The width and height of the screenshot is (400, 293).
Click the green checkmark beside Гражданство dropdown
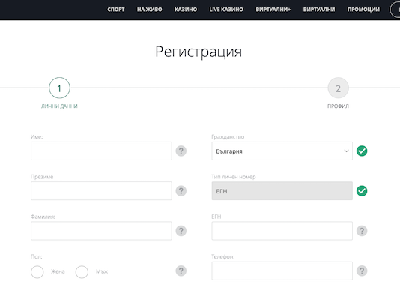pos(362,151)
